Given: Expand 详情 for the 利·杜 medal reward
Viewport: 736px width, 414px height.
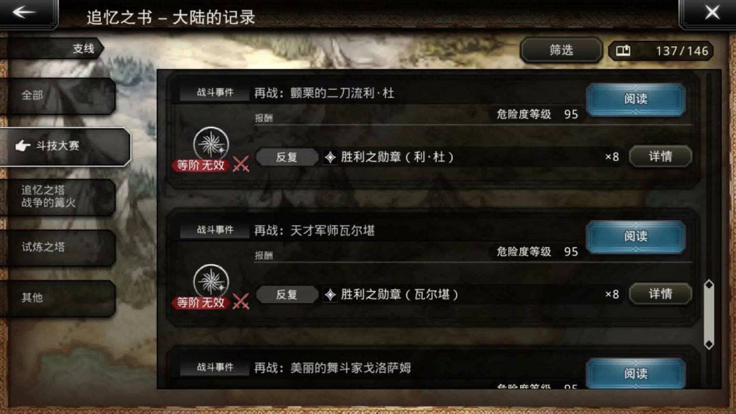Looking at the screenshot, I should click(660, 157).
